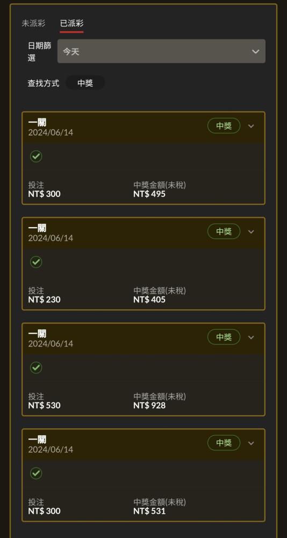Click green checkmark icon in NT$ 531 bet card
This screenshot has height=538, width=287.
tap(36, 473)
